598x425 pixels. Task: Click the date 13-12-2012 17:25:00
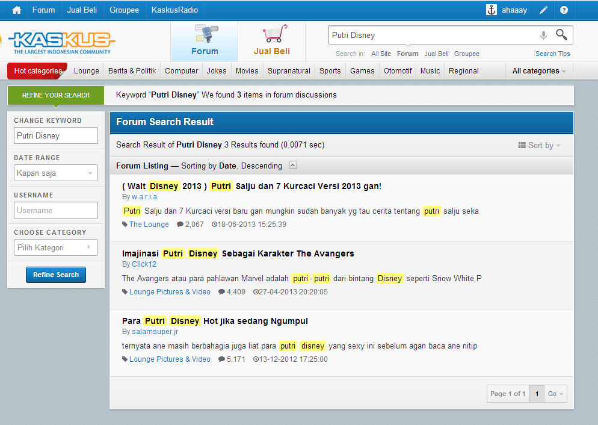click(x=290, y=359)
